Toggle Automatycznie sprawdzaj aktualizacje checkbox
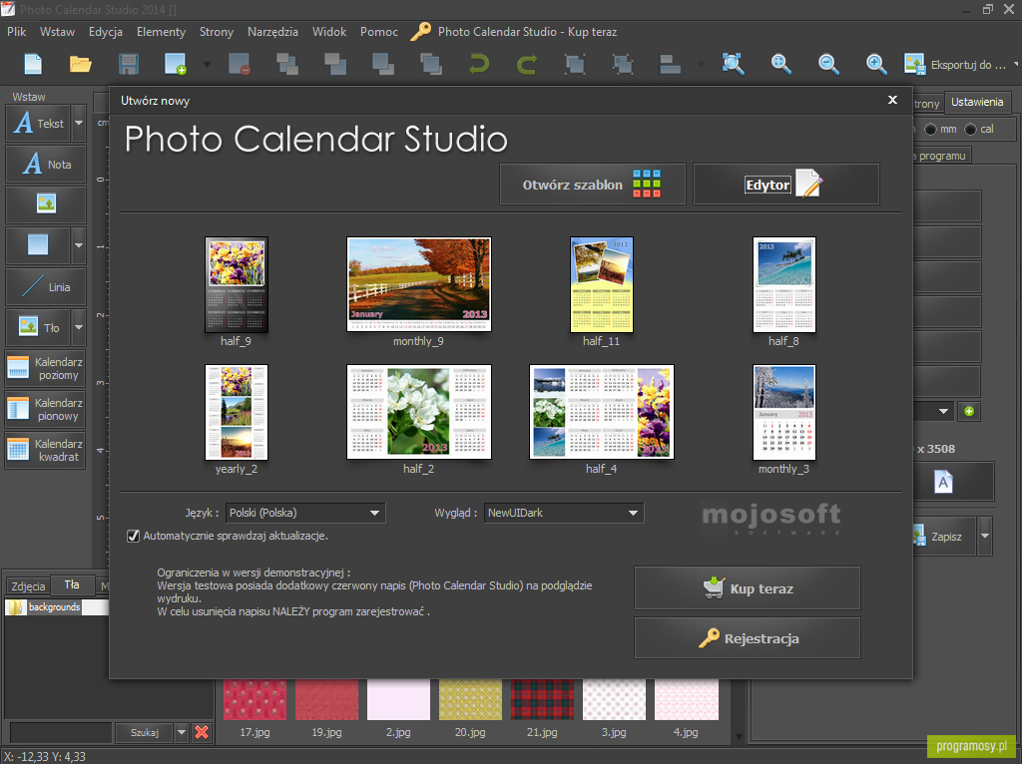 [133, 536]
